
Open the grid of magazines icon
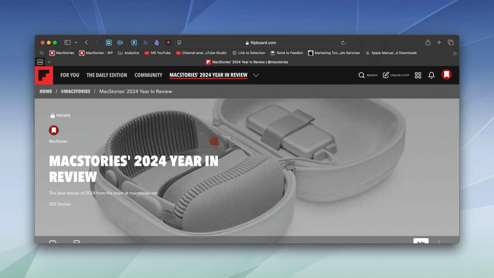(418, 75)
